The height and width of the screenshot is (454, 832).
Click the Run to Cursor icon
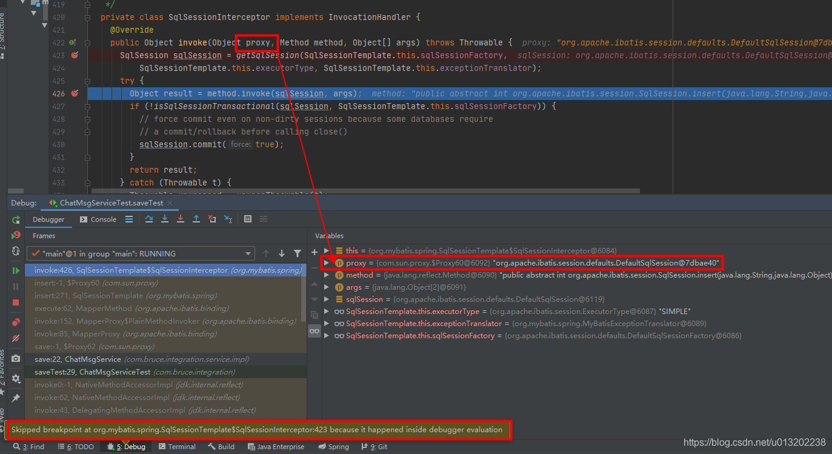pos(228,219)
